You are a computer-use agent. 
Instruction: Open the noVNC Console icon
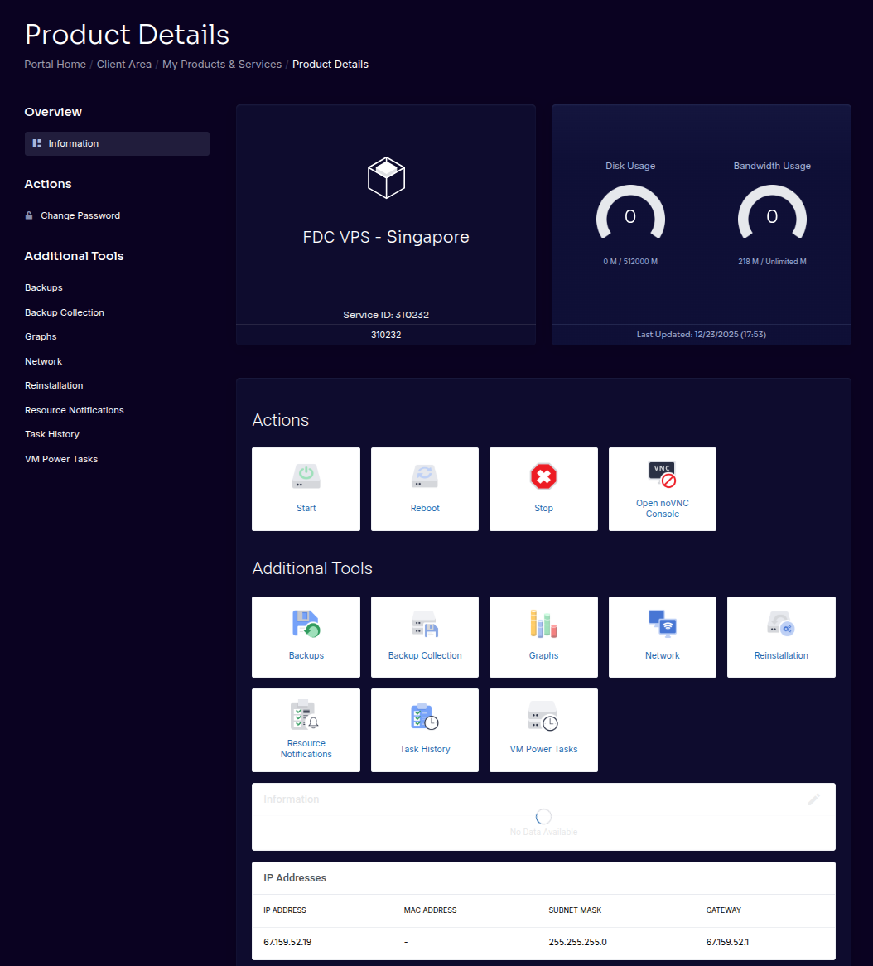(662, 474)
